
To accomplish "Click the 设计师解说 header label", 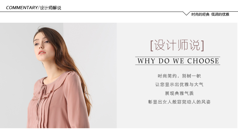I will (x=50, y=8).
